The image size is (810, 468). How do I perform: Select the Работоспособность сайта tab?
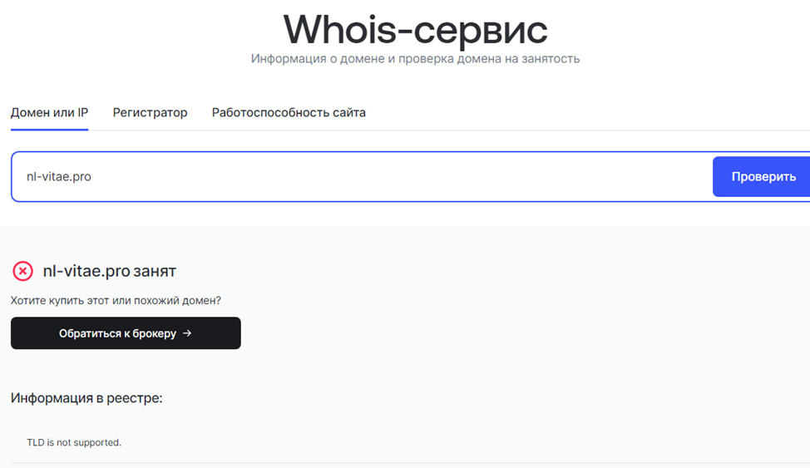pos(289,112)
